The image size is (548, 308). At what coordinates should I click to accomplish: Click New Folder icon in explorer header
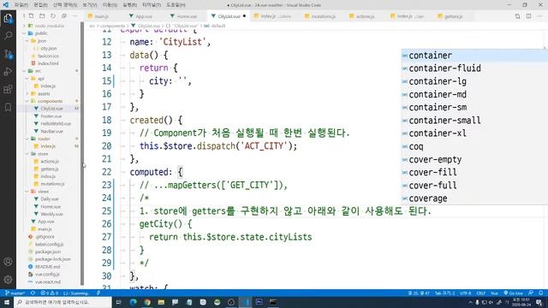(x=42, y=16)
